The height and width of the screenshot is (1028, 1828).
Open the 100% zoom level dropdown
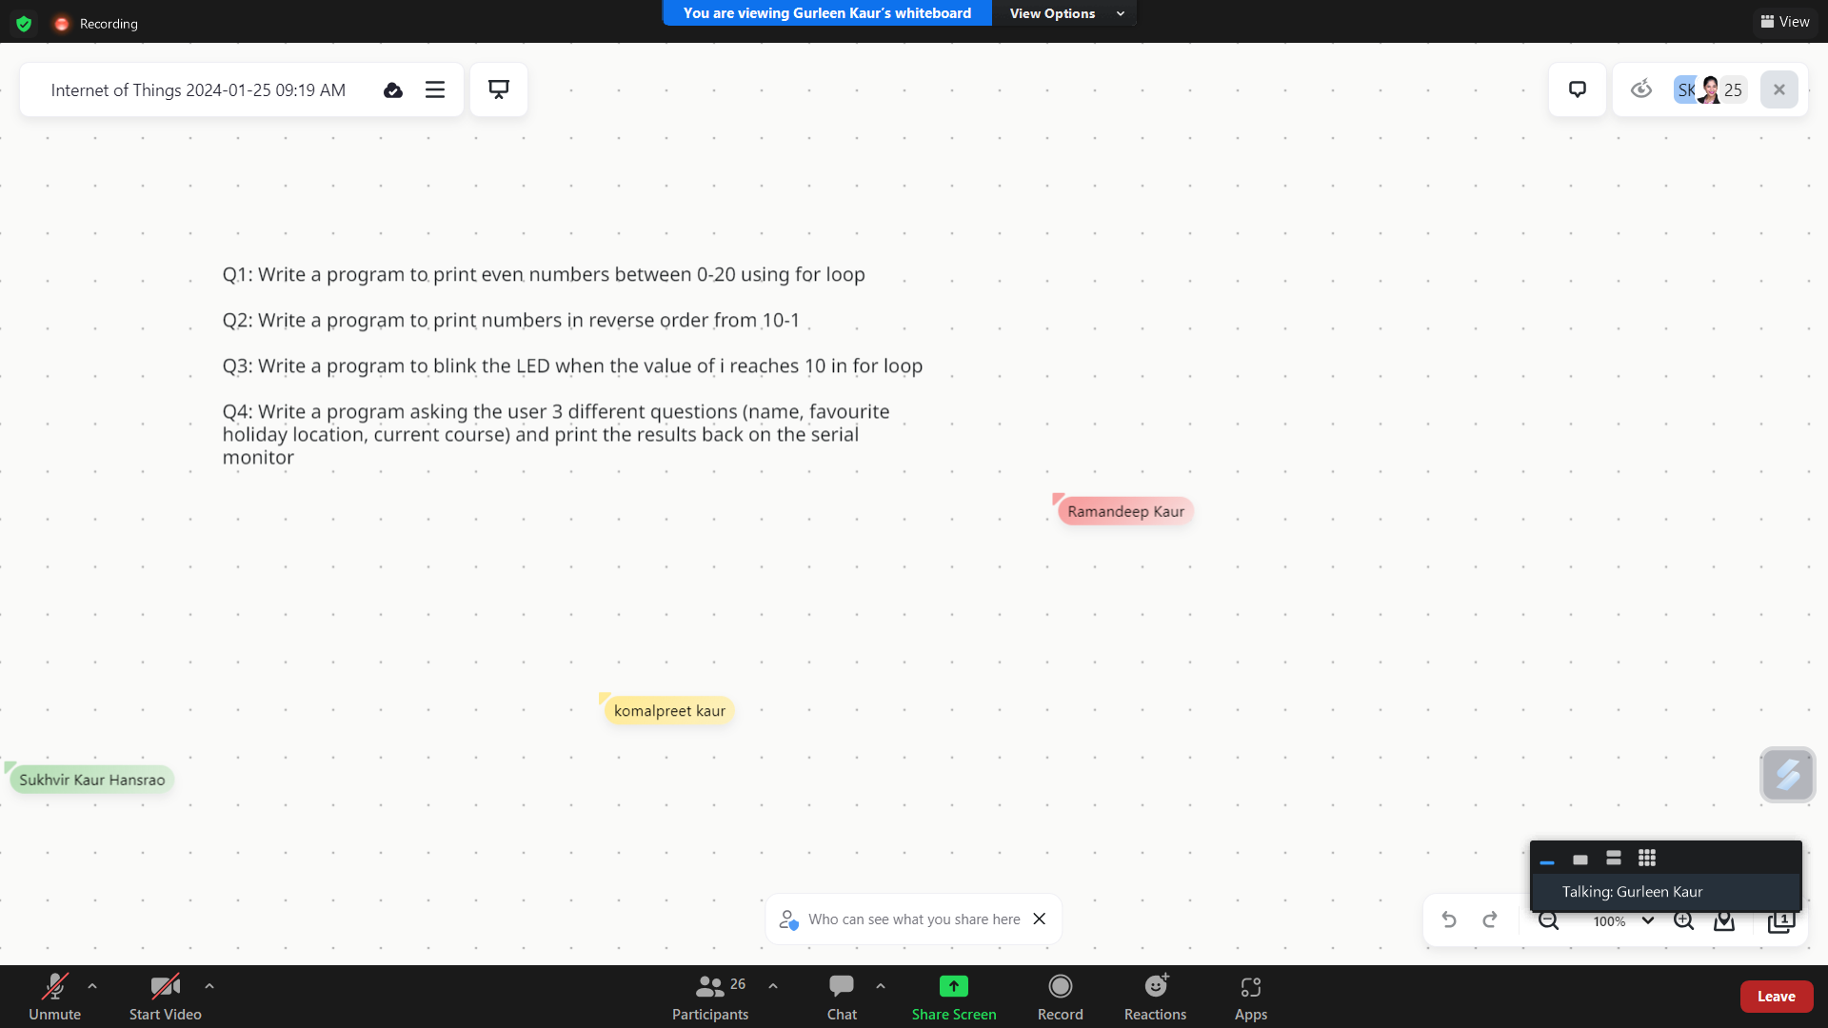(x=1647, y=921)
